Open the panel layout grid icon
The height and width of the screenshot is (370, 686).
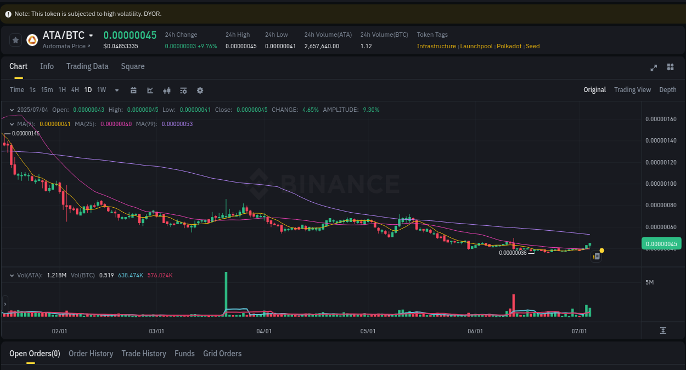click(670, 67)
